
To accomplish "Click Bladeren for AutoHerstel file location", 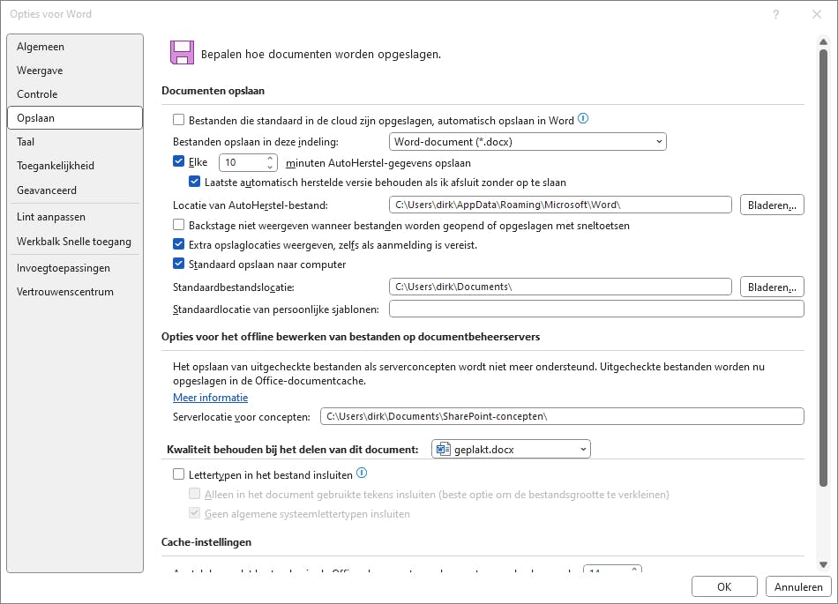I will coord(772,205).
